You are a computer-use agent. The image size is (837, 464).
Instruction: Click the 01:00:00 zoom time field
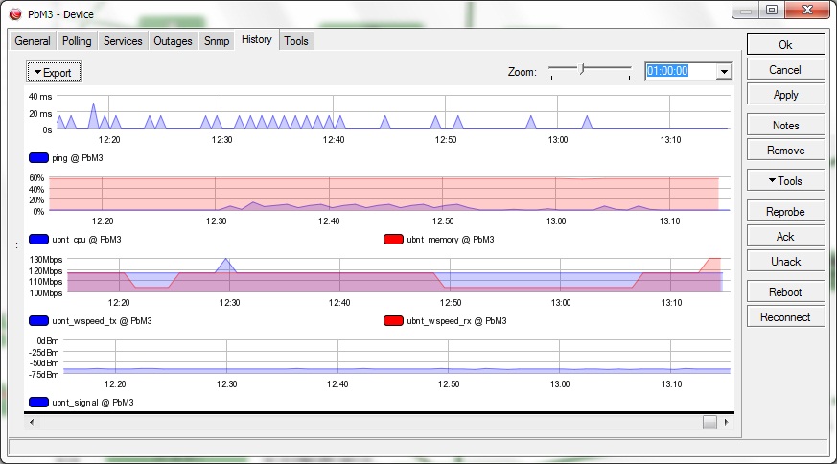pos(680,71)
